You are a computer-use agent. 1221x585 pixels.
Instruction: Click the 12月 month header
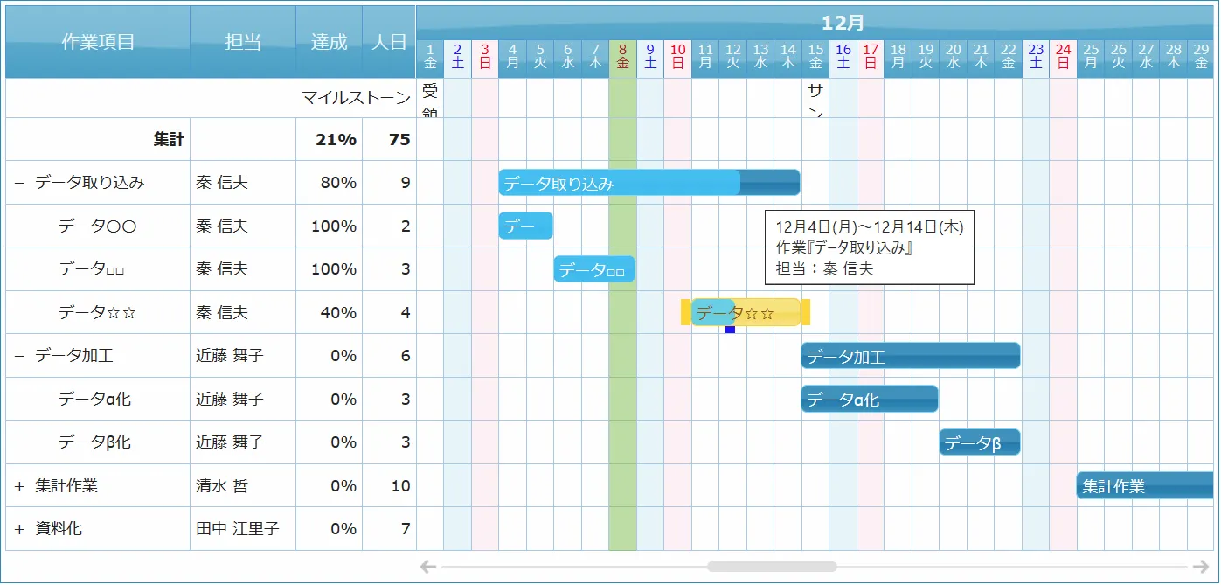843,22
